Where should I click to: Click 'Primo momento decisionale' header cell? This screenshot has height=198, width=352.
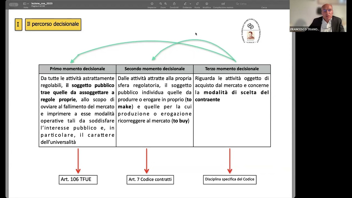77,69
